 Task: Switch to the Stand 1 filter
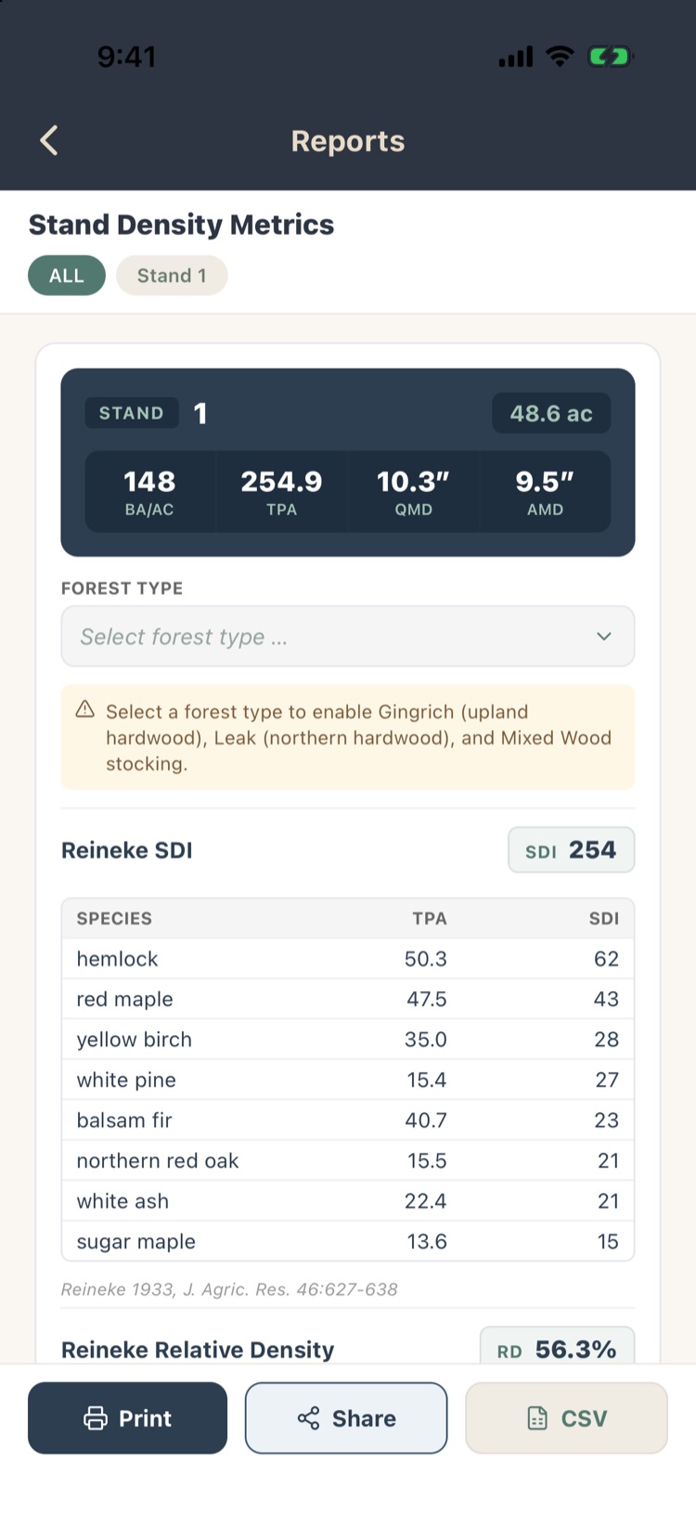[x=172, y=276]
